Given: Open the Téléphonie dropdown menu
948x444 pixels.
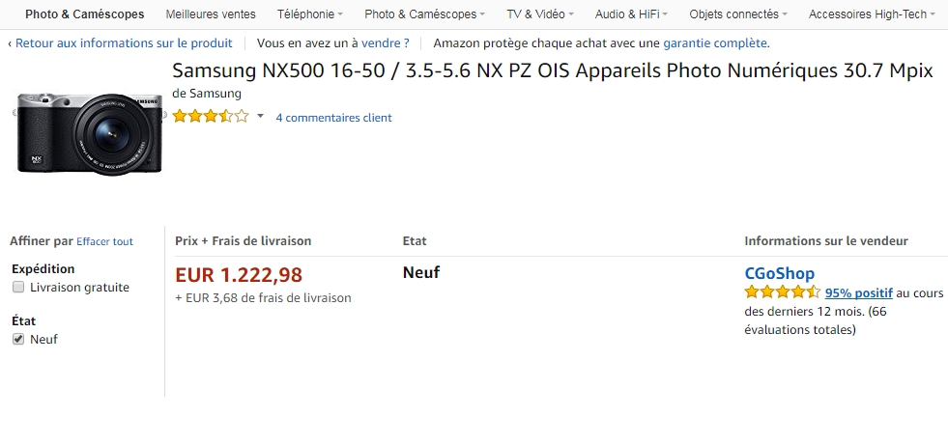Looking at the screenshot, I should click(x=310, y=14).
